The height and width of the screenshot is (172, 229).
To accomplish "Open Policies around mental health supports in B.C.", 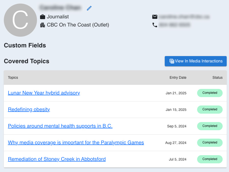I will coord(60,126).
